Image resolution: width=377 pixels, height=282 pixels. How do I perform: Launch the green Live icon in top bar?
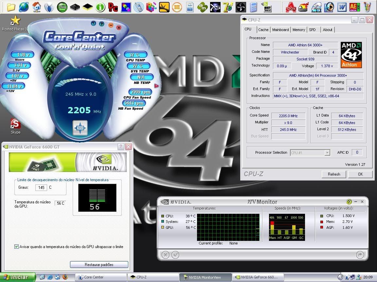(x=62, y=7)
